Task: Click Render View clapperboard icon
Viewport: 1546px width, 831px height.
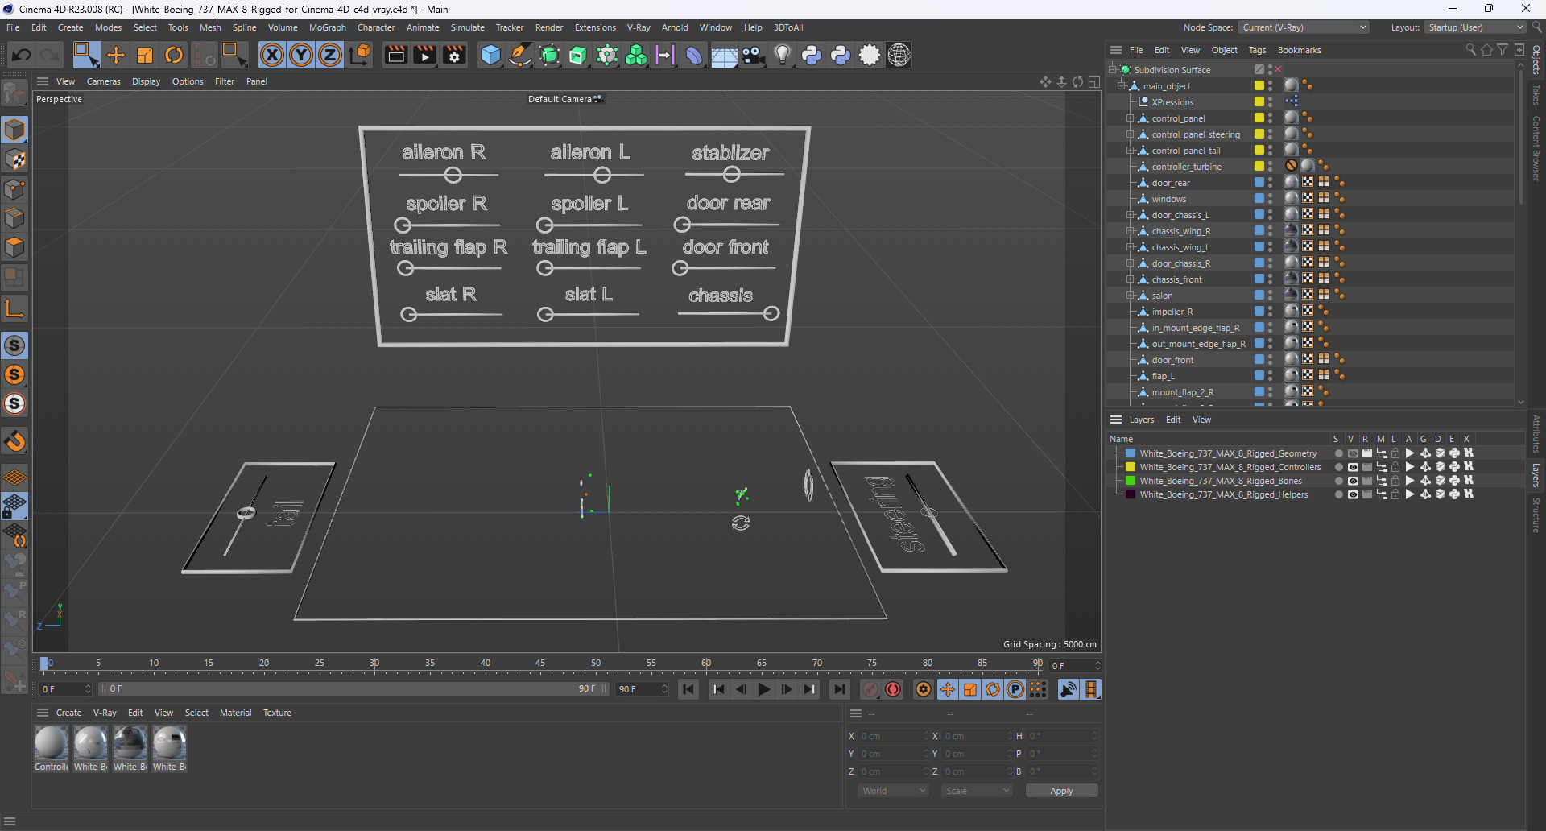Action: (x=395, y=55)
